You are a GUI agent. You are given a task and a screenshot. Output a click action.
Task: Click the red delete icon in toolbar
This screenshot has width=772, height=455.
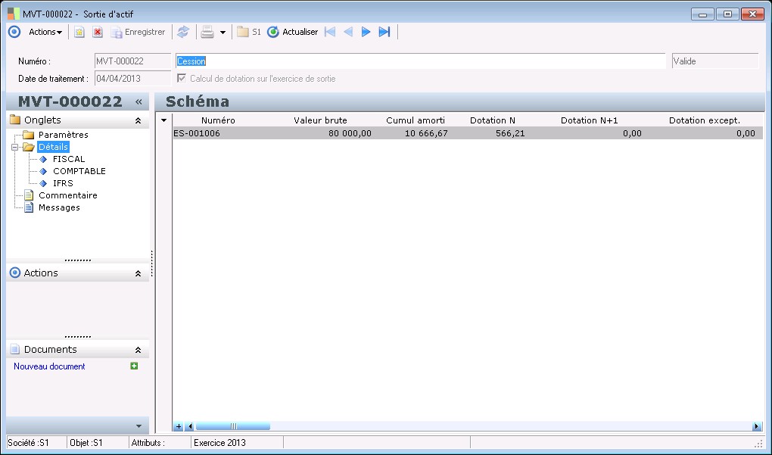[98, 32]
